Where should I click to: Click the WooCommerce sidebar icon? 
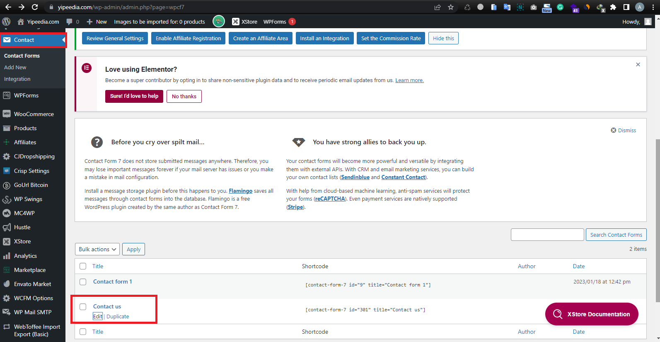tap(7, 114)
